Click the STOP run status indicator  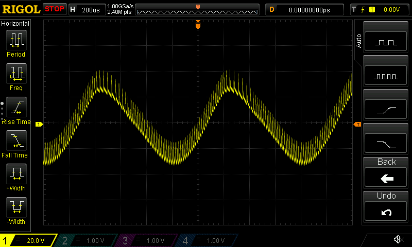(55, 9)
